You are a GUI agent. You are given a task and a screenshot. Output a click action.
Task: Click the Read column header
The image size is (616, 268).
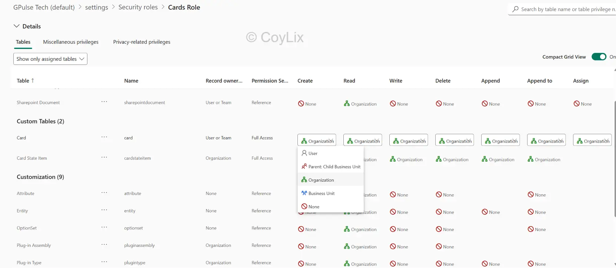click(x=349, y=80)
